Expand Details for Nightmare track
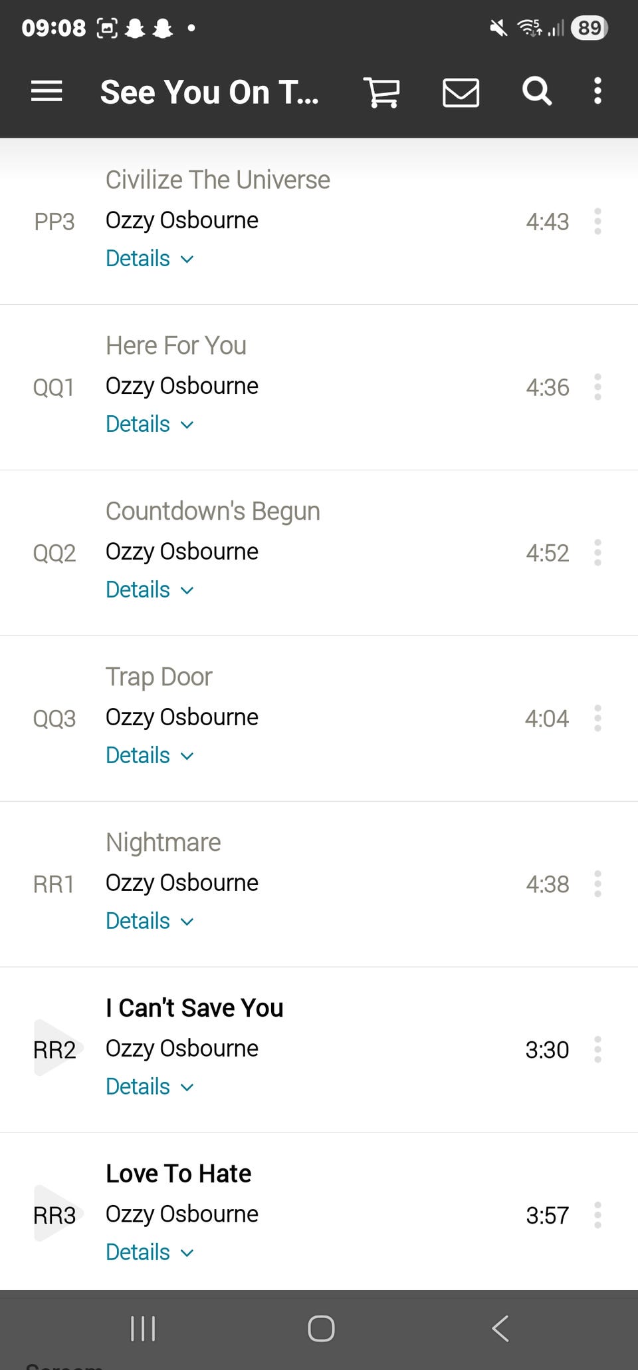The image size is (638, 1370). click(x=150, y=921)
